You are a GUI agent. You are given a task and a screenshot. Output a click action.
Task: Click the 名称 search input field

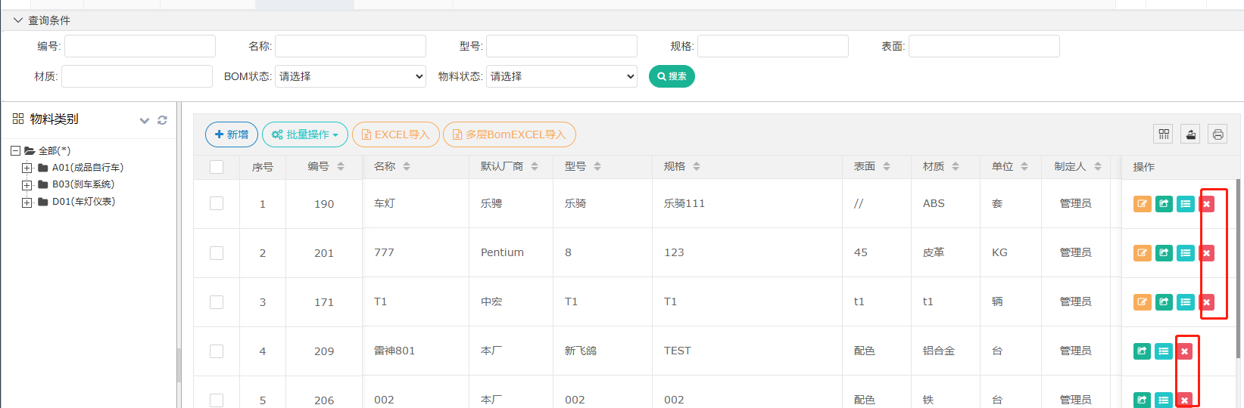pyautogui.click(x=350, y=46)
